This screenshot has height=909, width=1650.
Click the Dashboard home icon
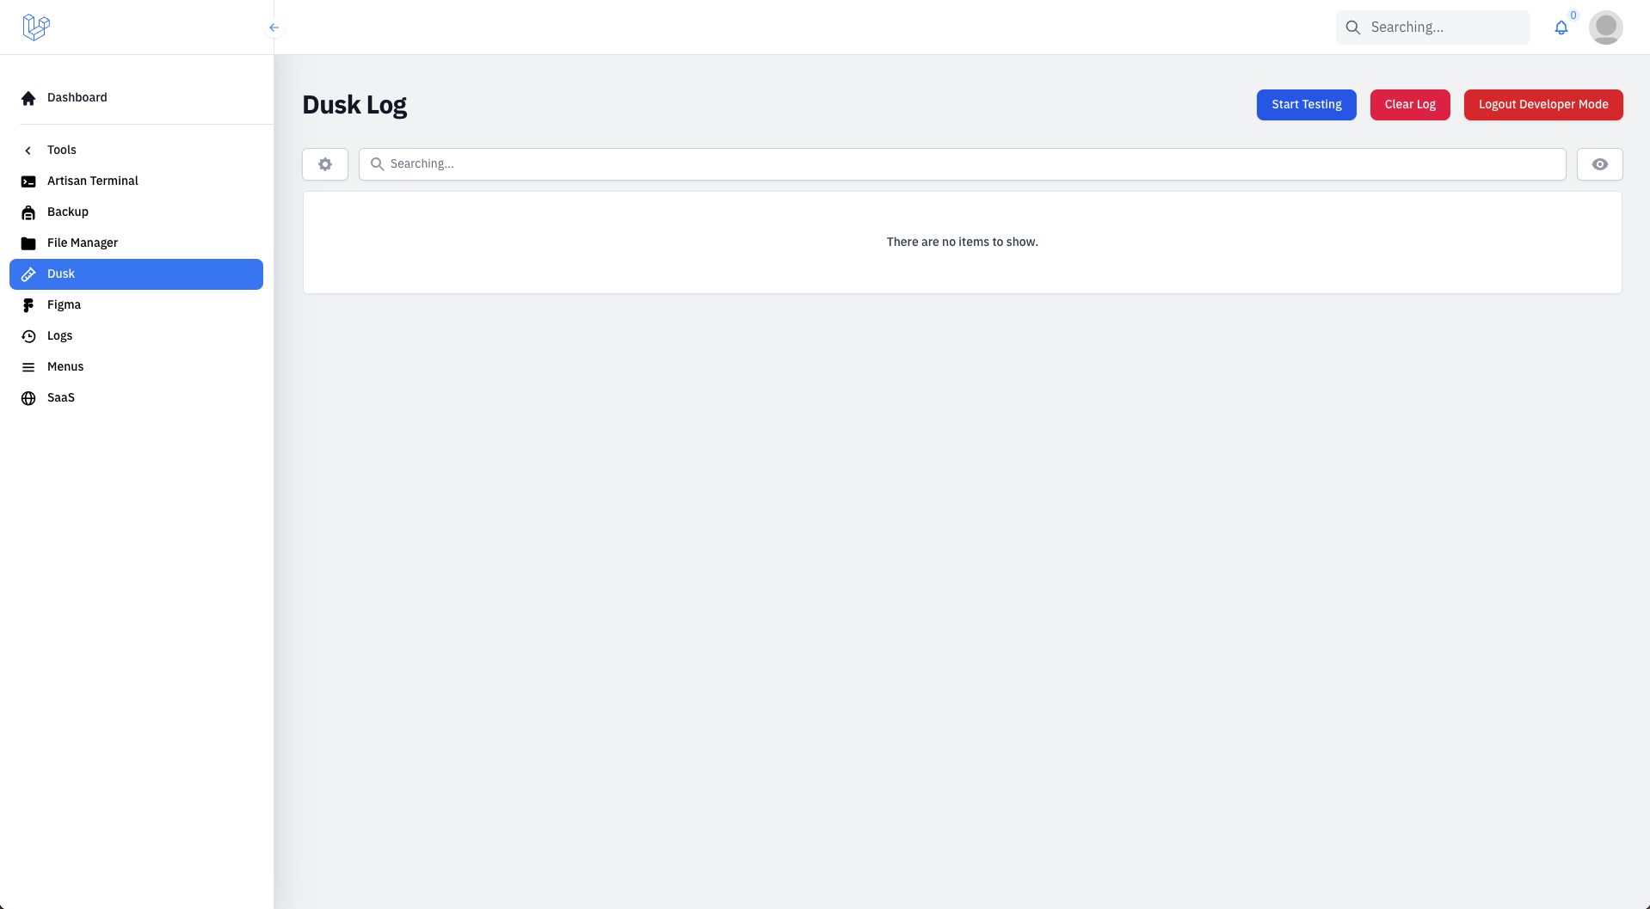[28, 98]
